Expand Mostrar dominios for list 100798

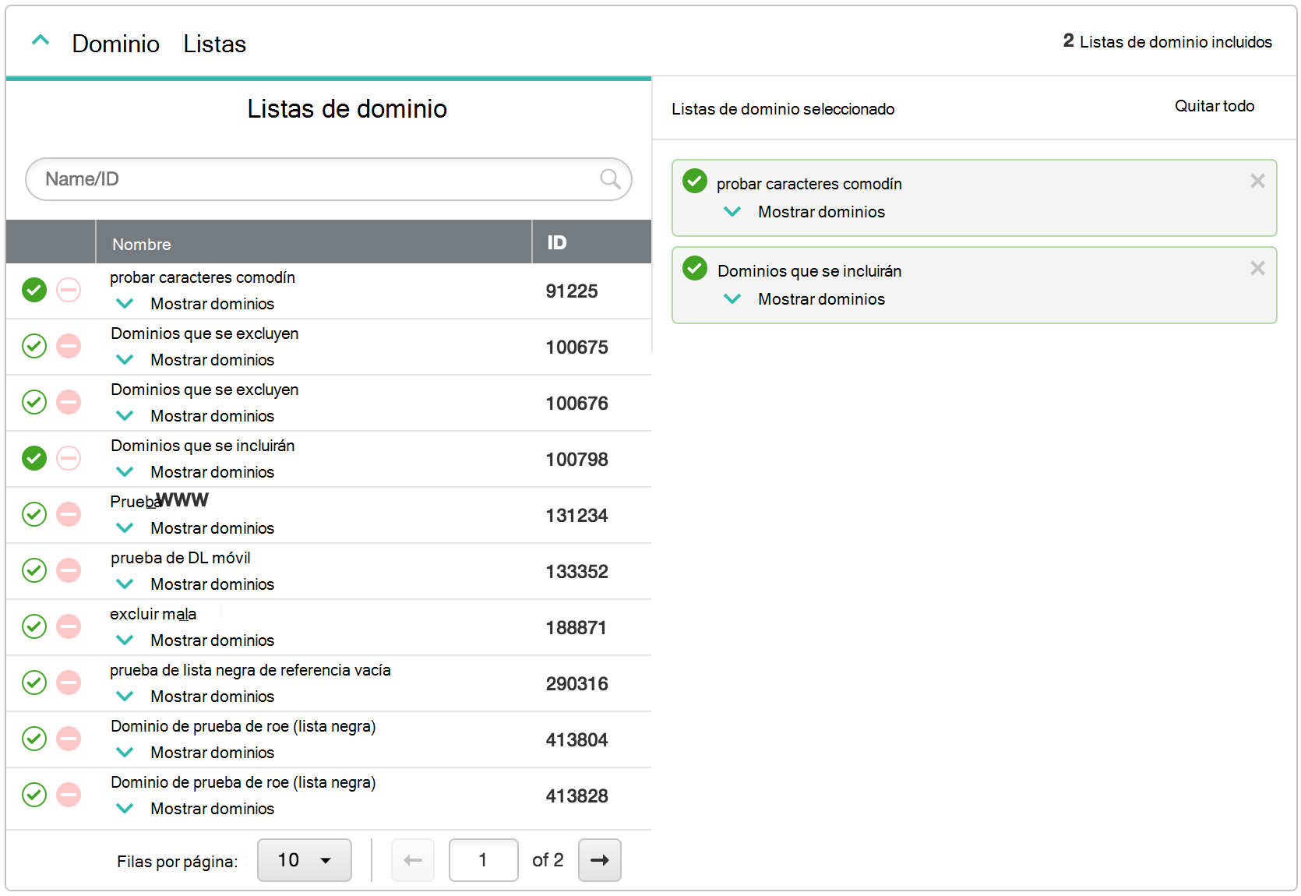click(x=195, y=472)
